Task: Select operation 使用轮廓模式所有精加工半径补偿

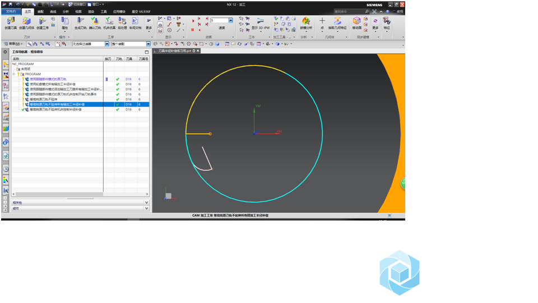Action: pos(52,84)
